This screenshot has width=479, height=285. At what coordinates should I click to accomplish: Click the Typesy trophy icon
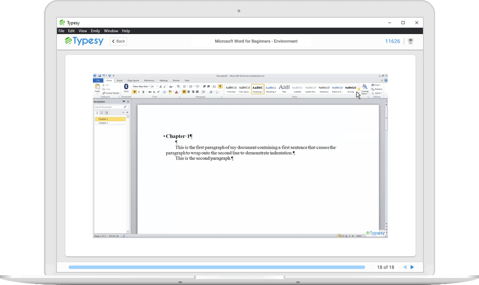[410, 41]
